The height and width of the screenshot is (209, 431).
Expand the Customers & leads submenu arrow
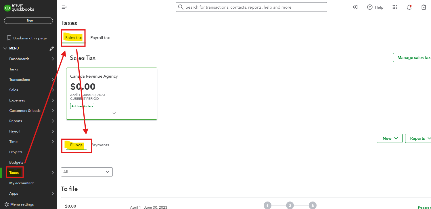pos(53,111)
